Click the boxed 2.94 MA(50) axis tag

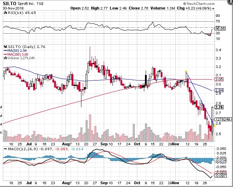pos(219,90)
